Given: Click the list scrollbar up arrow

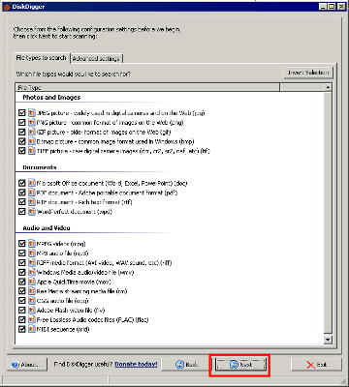Looking at the screenshot, I should tap(328, 87).
